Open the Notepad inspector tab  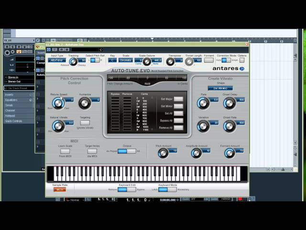[x=19, y=116]
